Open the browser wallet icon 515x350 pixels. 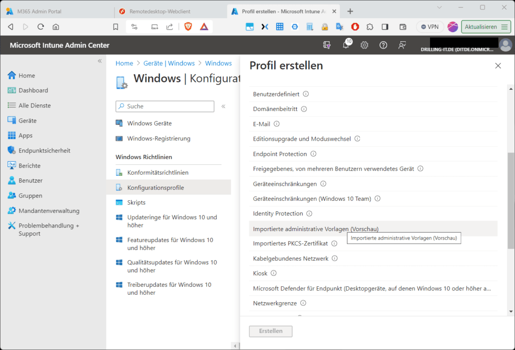point(403,27)
